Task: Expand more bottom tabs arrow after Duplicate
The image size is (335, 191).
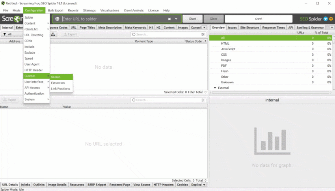Action: click(x=204, y=185)
